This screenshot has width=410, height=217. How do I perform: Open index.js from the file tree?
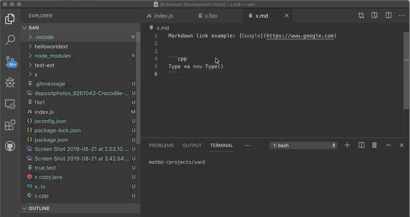click(x=78, y=112)
